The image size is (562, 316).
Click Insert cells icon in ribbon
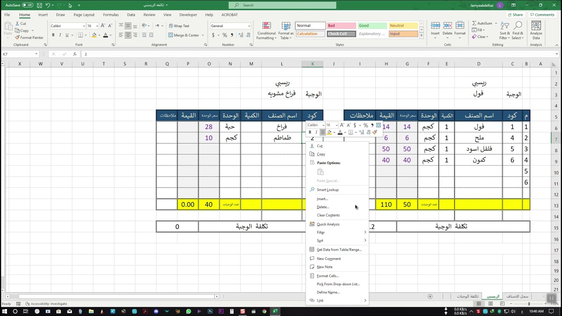point(435,26)
